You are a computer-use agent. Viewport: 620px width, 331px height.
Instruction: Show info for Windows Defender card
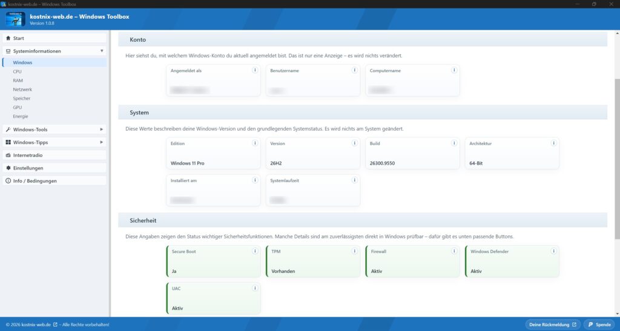(554, 251)
